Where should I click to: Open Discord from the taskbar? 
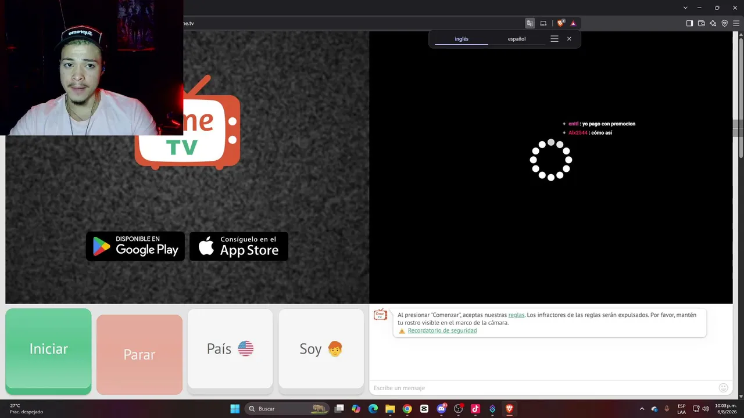(441, 409)
